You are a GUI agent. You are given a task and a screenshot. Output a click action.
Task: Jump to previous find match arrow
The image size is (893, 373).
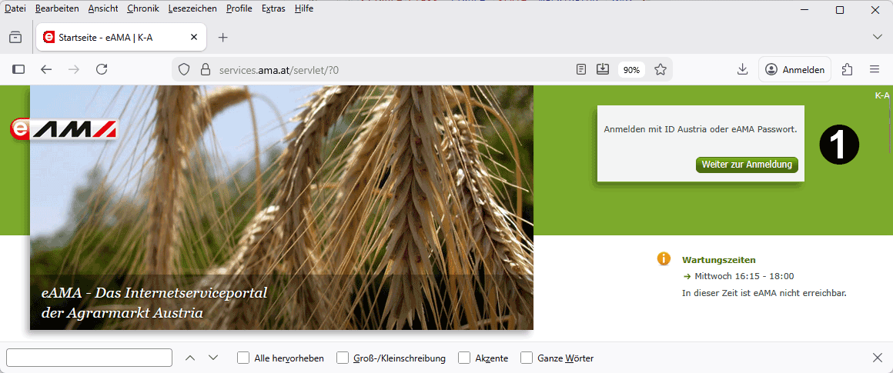(x=191, y=358)
